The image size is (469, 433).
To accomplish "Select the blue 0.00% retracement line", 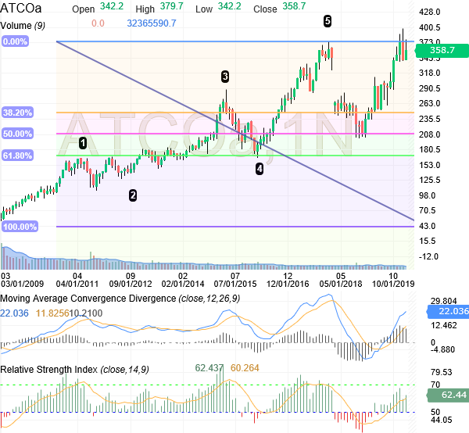I will pos(235,41).
